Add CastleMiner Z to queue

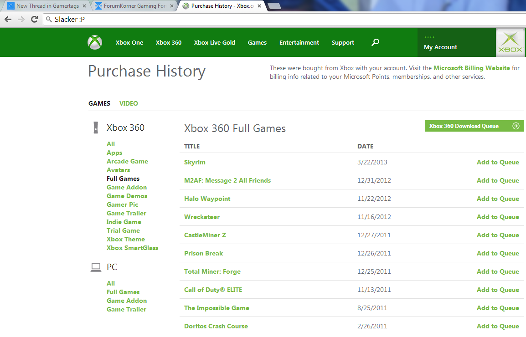[498, 235]
